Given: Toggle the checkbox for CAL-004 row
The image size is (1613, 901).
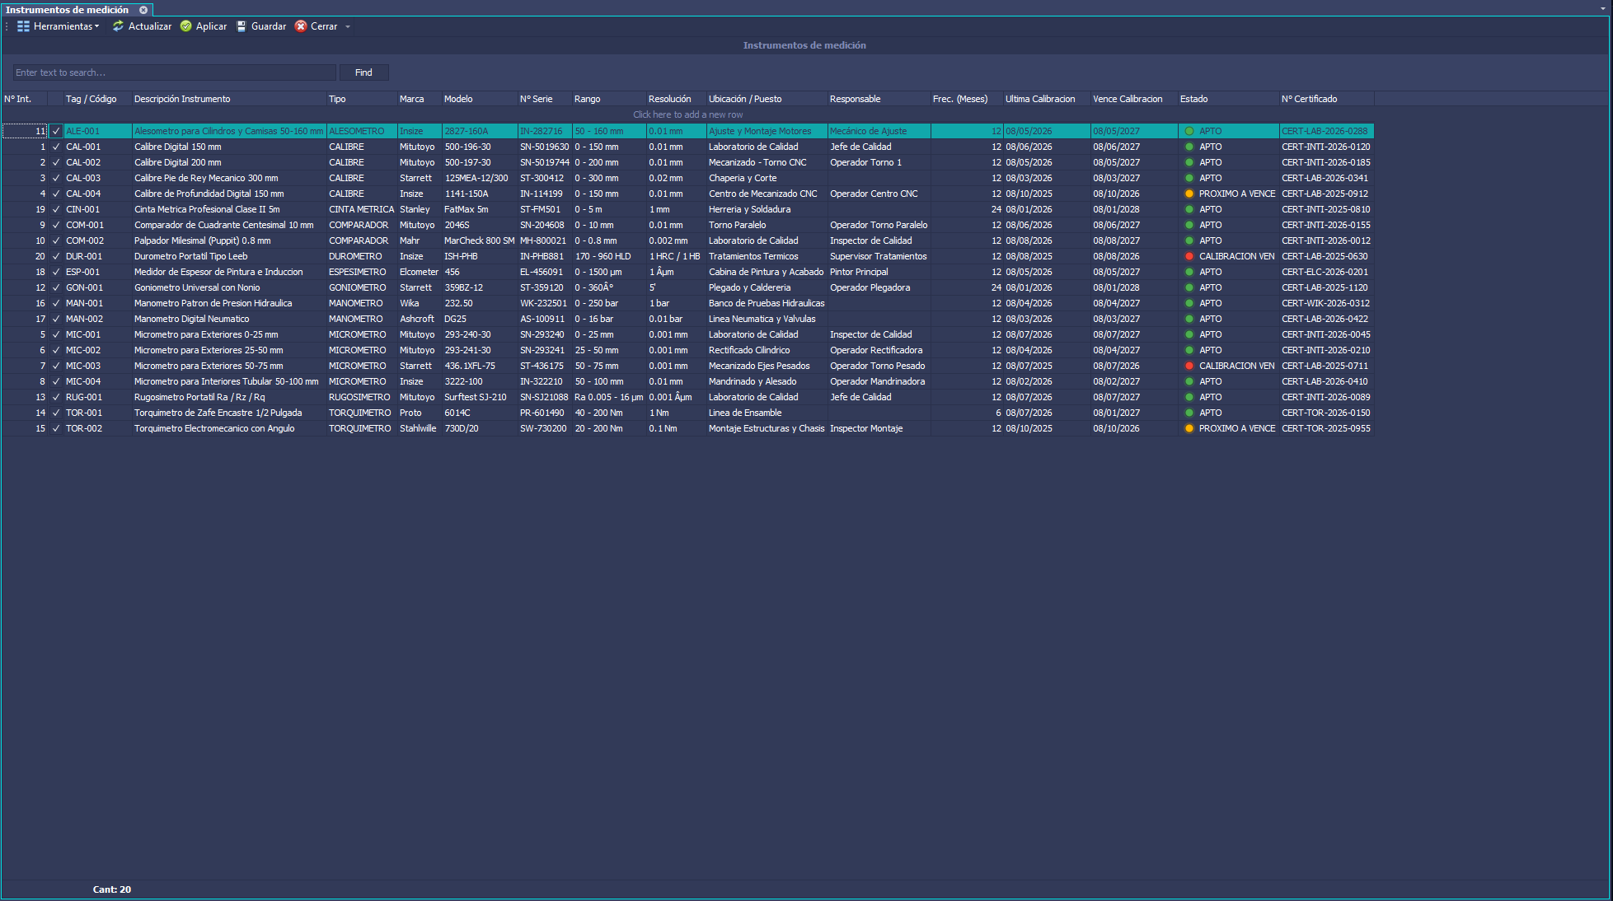Looking at the screenshot, I should [56, 194].
